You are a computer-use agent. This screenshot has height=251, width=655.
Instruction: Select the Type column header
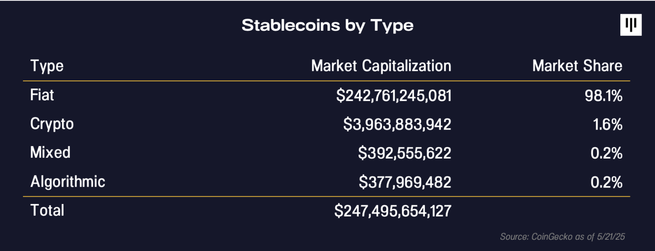pos(47,66)
